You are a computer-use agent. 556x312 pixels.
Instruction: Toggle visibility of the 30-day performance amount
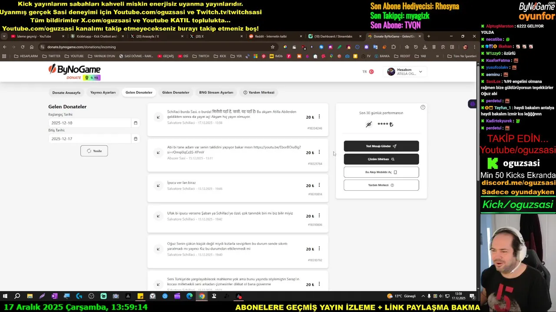(x=369, y=124)
